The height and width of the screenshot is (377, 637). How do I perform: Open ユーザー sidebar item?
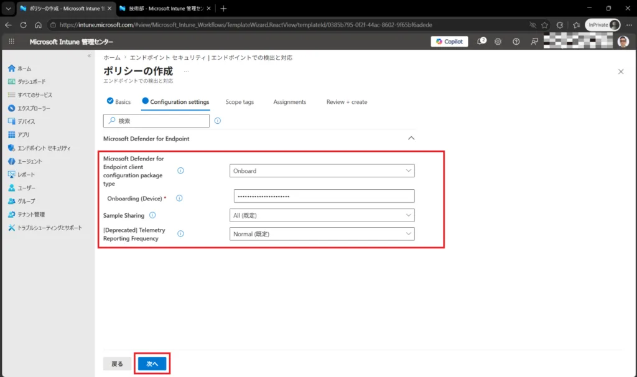[22, 188]
